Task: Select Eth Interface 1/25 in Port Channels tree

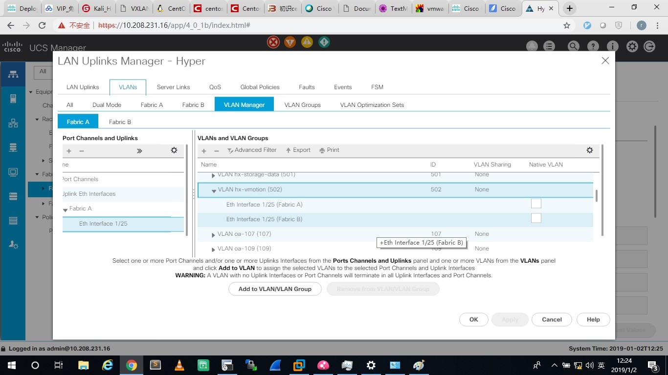Action: pyautogui.click(x=123, y=224)
